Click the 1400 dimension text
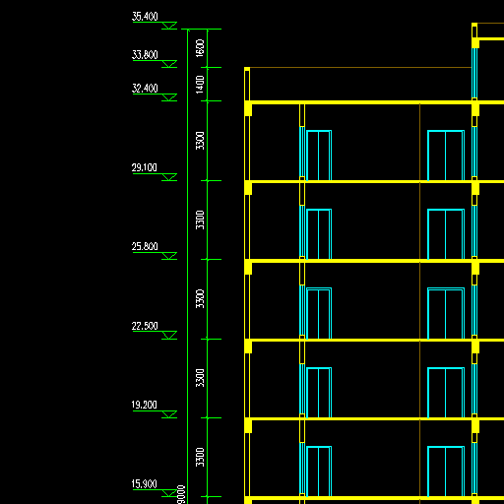 tap(200, 85)
